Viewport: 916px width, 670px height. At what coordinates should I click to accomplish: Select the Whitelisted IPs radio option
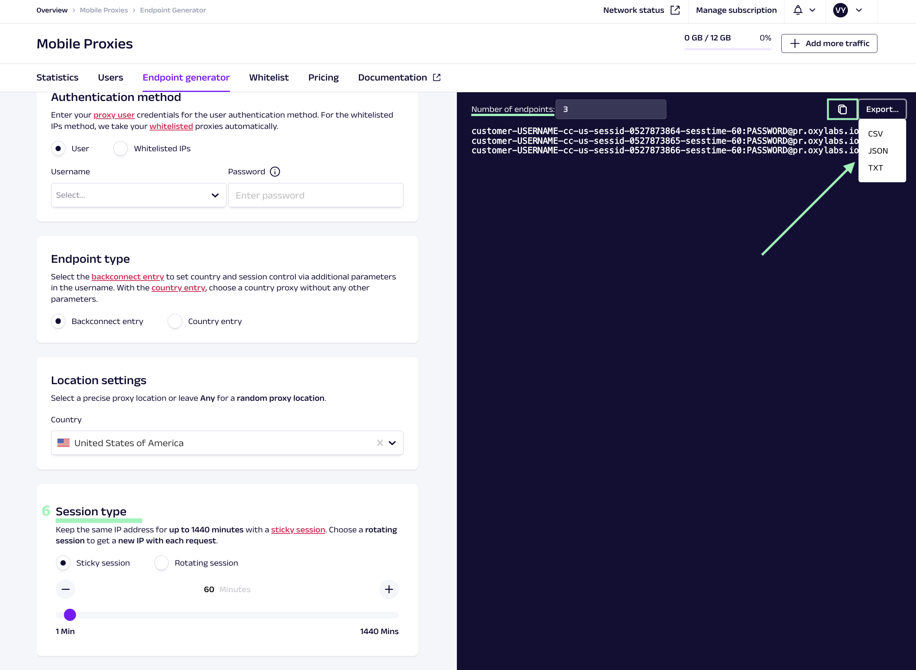pos(121,149)
